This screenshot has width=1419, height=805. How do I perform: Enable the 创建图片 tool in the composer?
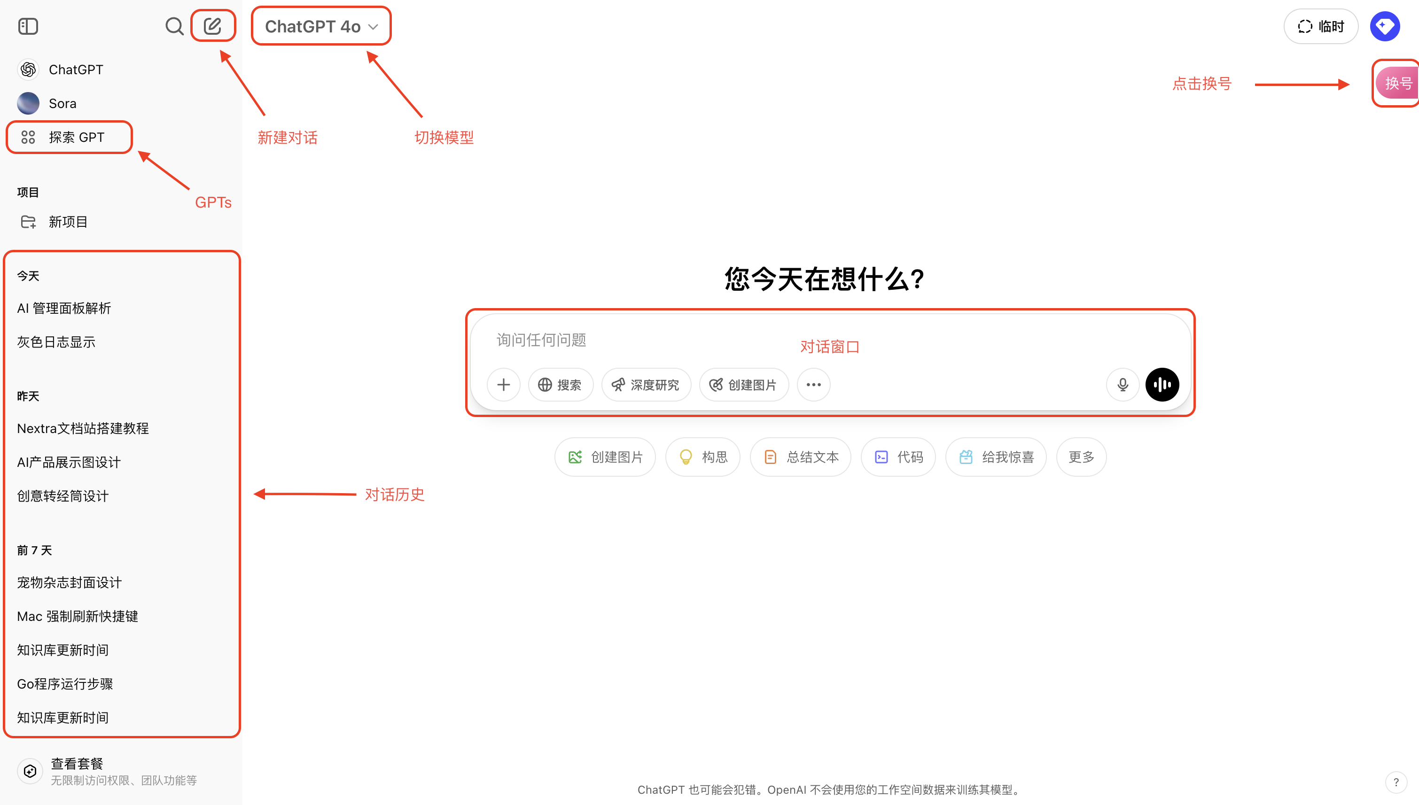[744, 384]
